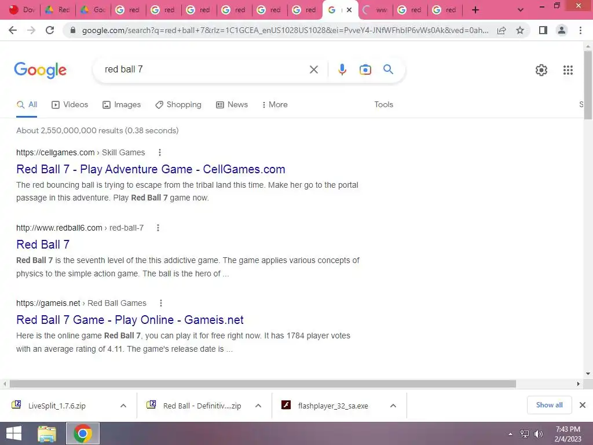Screen dimensions: 593x445
Task: Clear the search box text
Action: coord(313,70)
